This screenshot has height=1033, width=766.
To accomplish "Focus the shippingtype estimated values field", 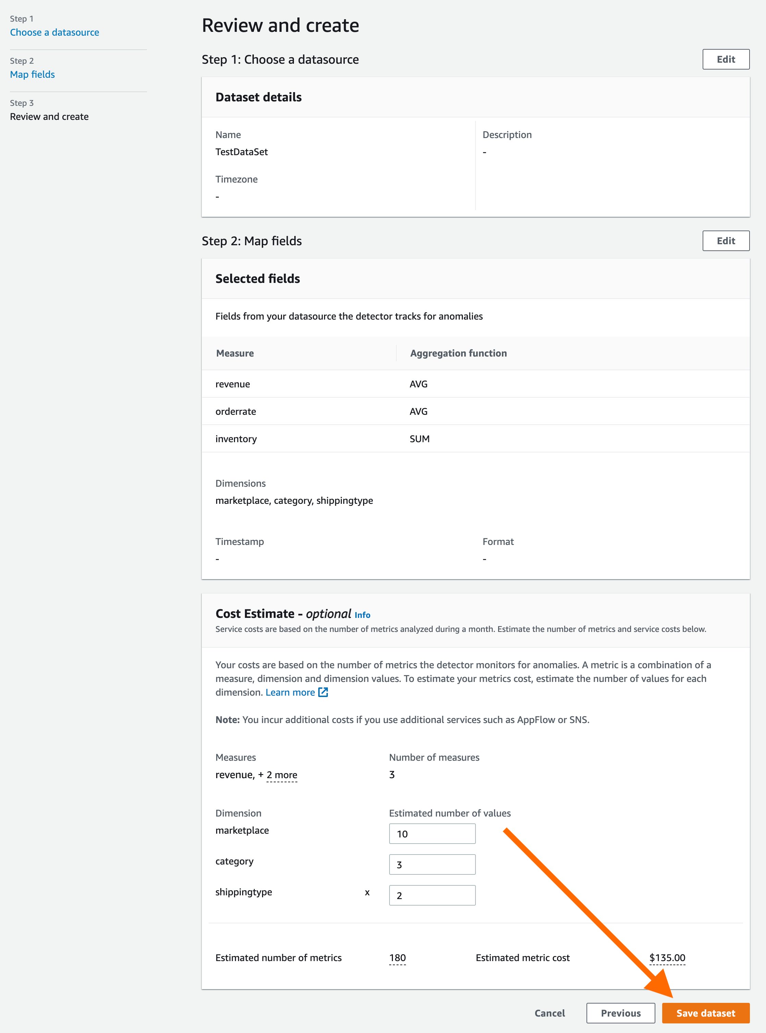I will [x=432, y=895].
